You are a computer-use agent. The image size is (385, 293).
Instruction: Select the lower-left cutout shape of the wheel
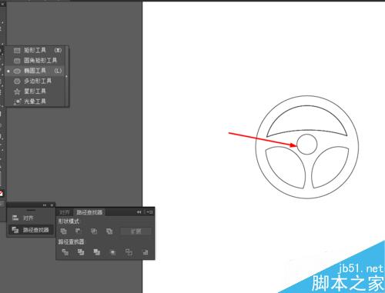point(286,167)
